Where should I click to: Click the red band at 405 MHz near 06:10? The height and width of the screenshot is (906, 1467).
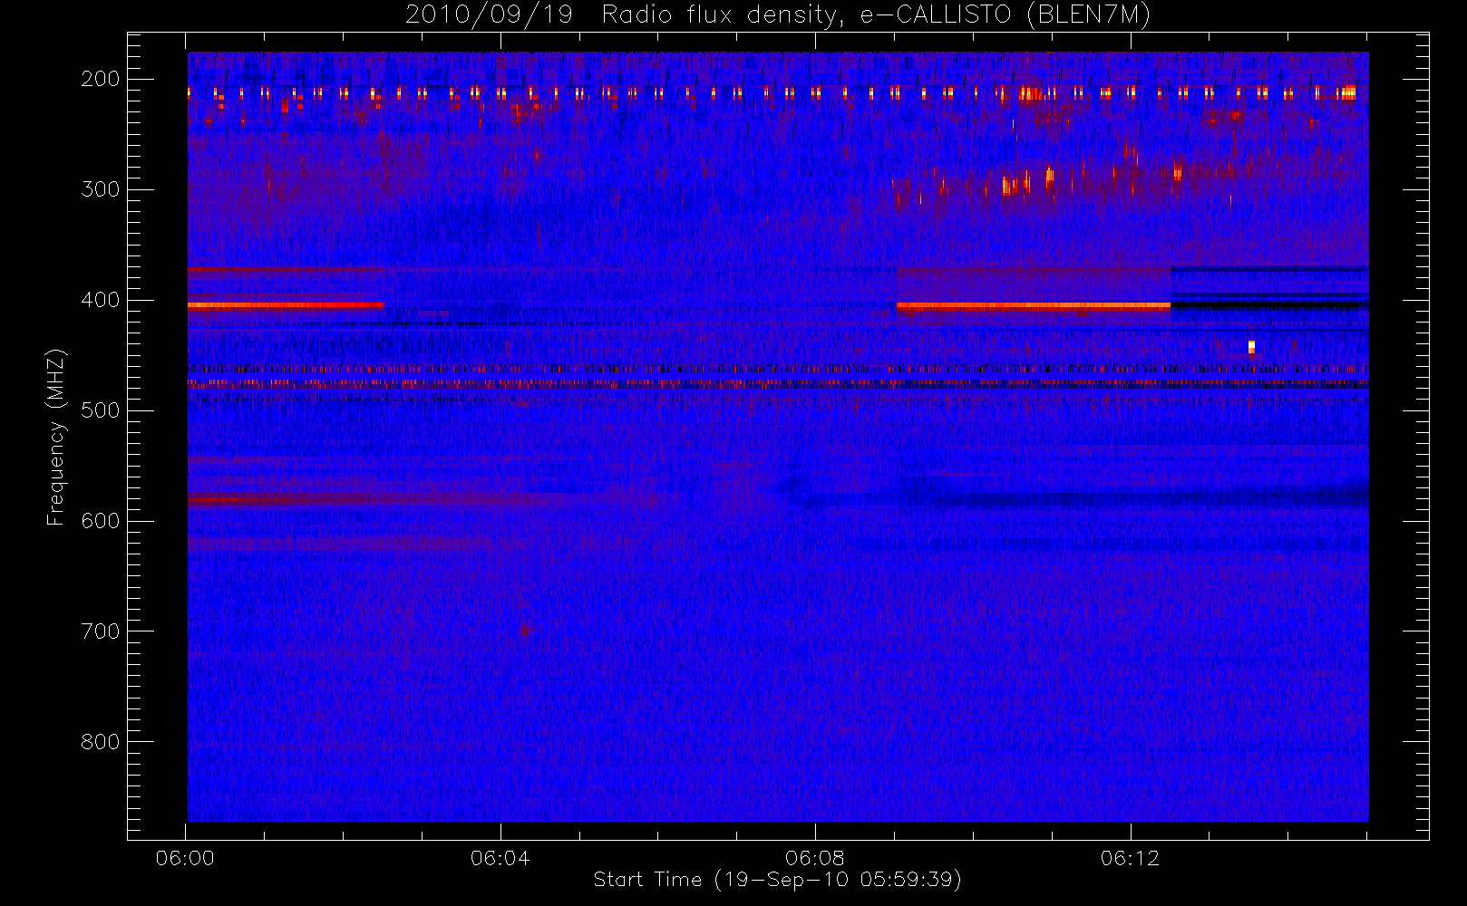(1034, 306)
